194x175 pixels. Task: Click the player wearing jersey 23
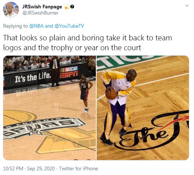point(85,93)
